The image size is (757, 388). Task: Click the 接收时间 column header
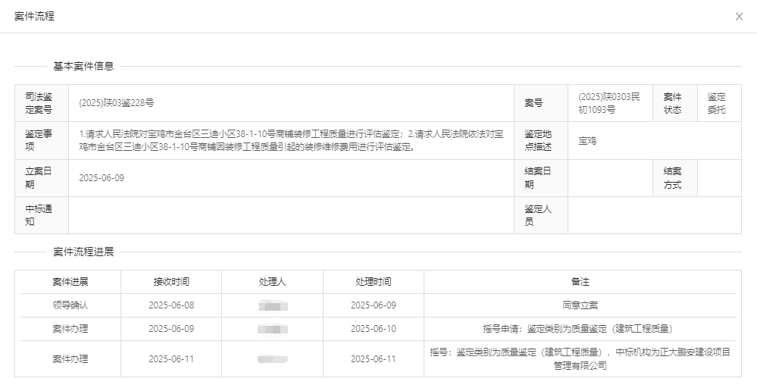tap(171, 282)
